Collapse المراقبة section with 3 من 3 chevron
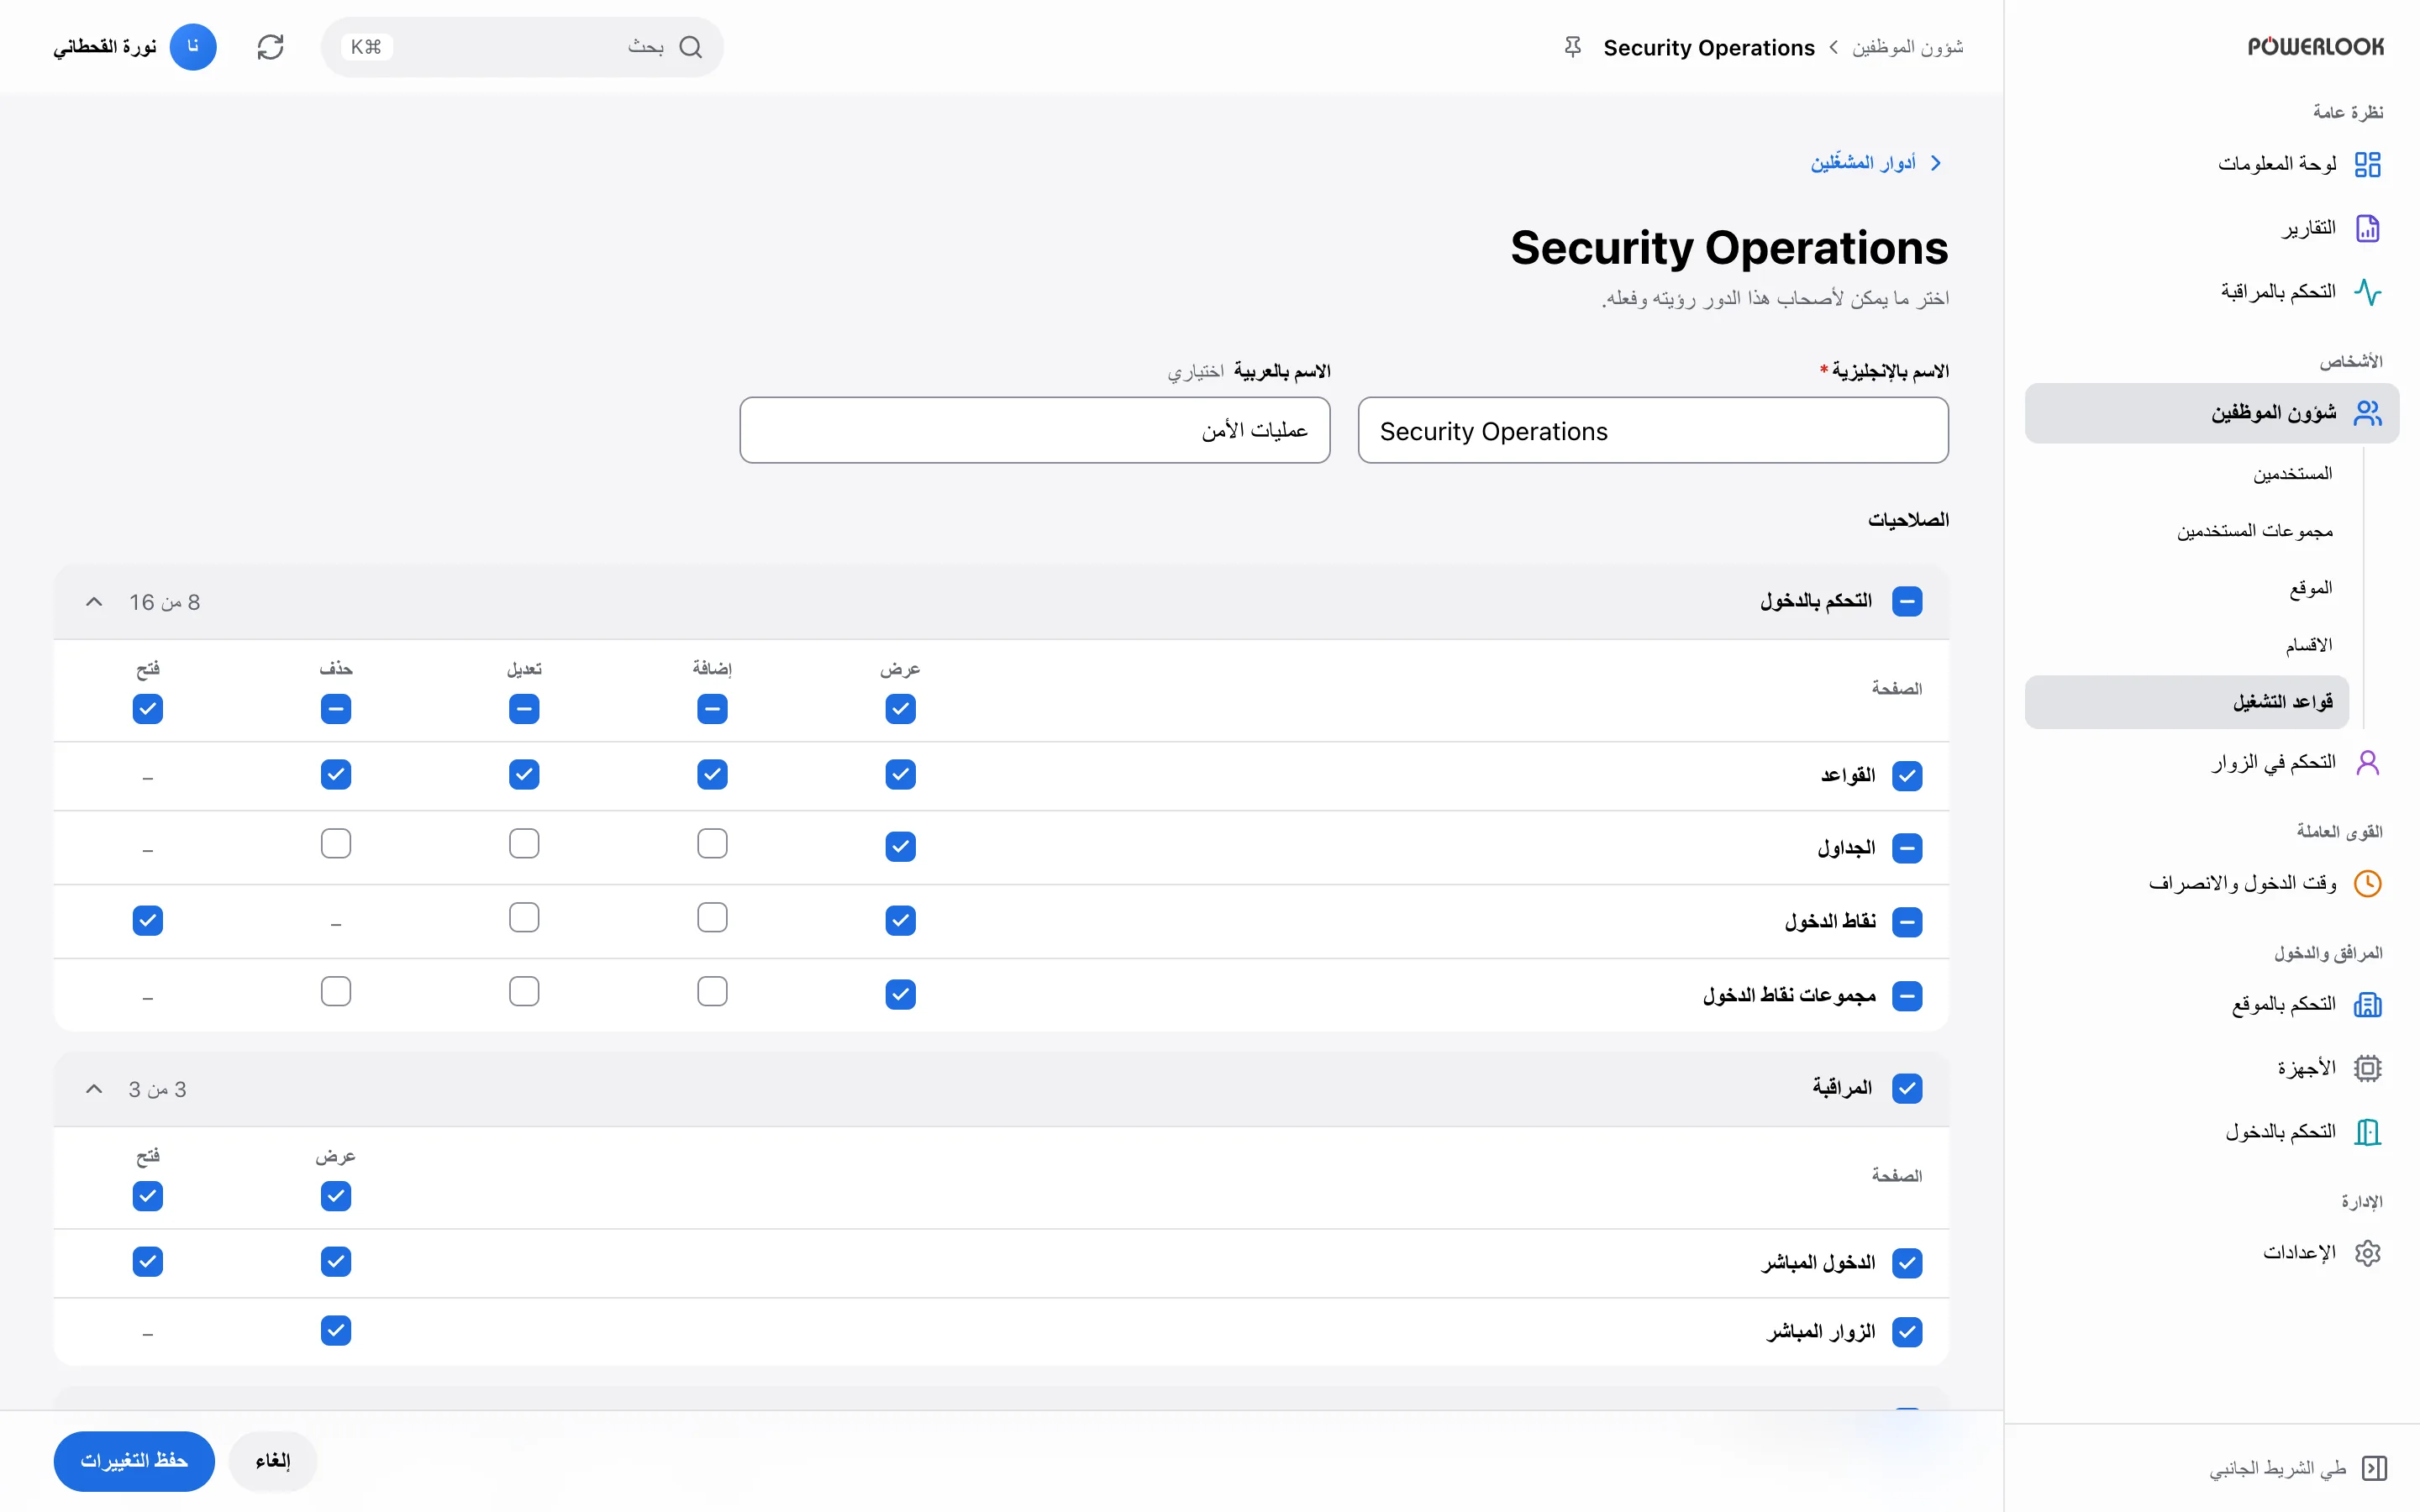Screen dimensions: 2420x1512 coord(94,1088)
